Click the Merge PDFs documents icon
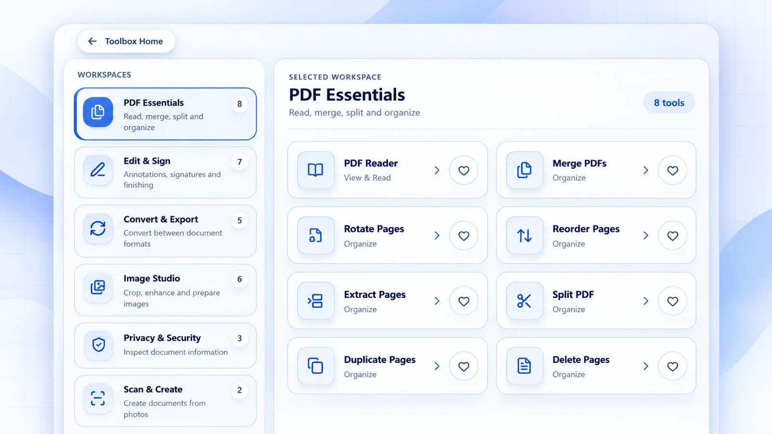Viewport: 772px width, 434px height. tap(524, 170)
